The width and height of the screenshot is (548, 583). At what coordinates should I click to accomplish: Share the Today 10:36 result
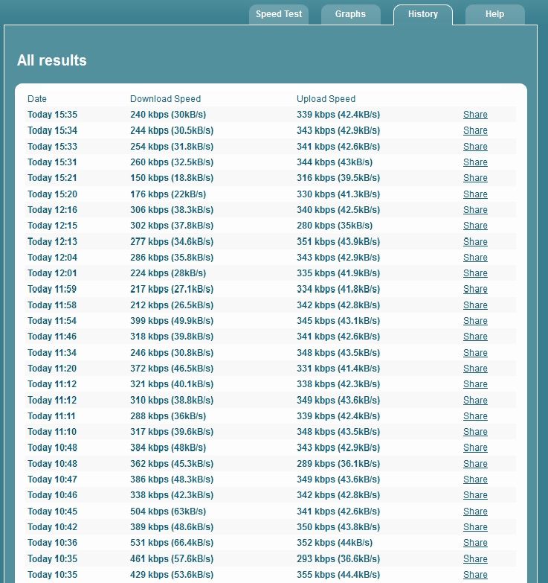[475, 543]
